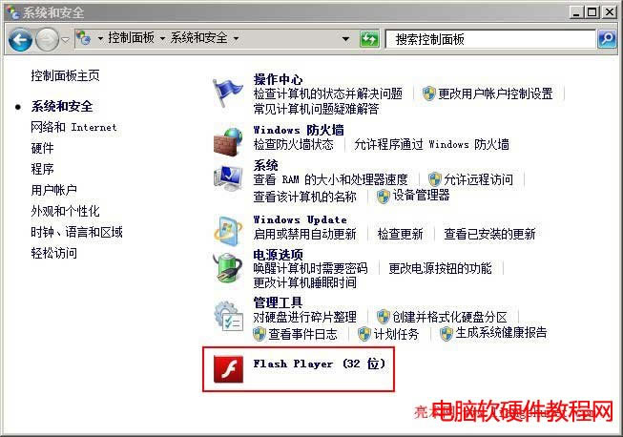Open the System computer monitor icon
Screen dimensions: 623x437
coord(228,178)
